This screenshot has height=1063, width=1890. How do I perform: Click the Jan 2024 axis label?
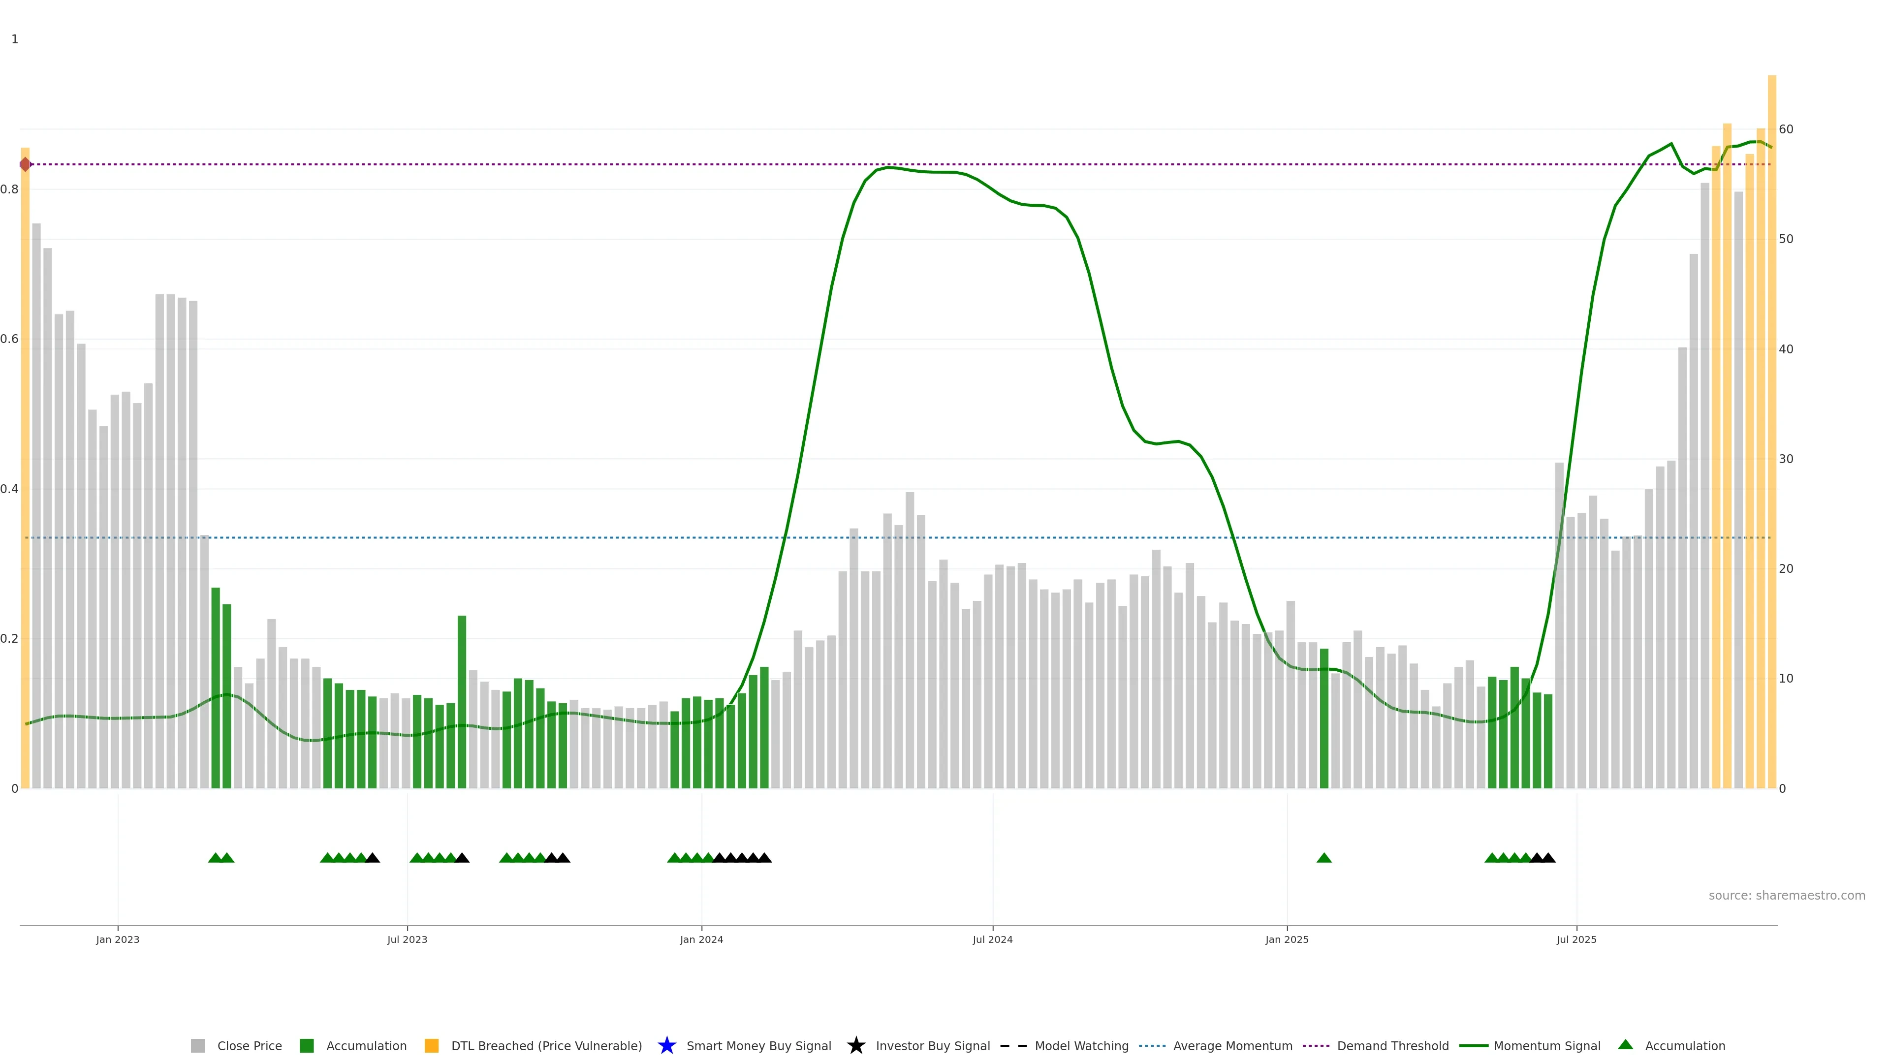point(701,939)
